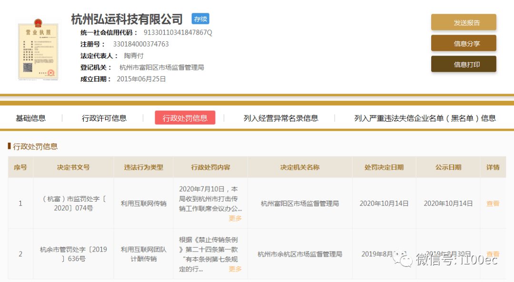
Task: Open 列入严重违法失信企业名单（黑名单）信息 tab
Action: pyautogui.click(x=425, y=118)
